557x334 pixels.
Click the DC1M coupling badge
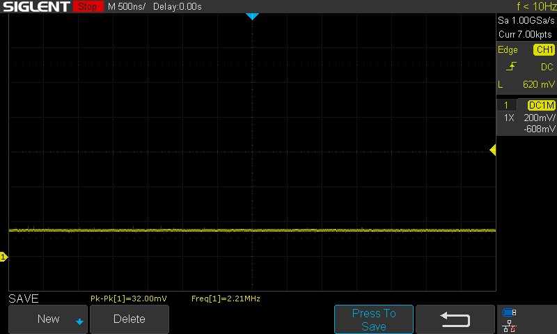pyautogui.click(x=541, y=105)
